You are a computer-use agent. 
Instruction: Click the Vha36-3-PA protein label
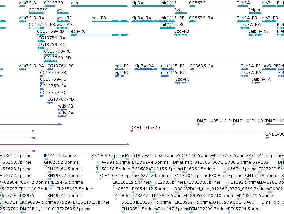coord(31,66)
